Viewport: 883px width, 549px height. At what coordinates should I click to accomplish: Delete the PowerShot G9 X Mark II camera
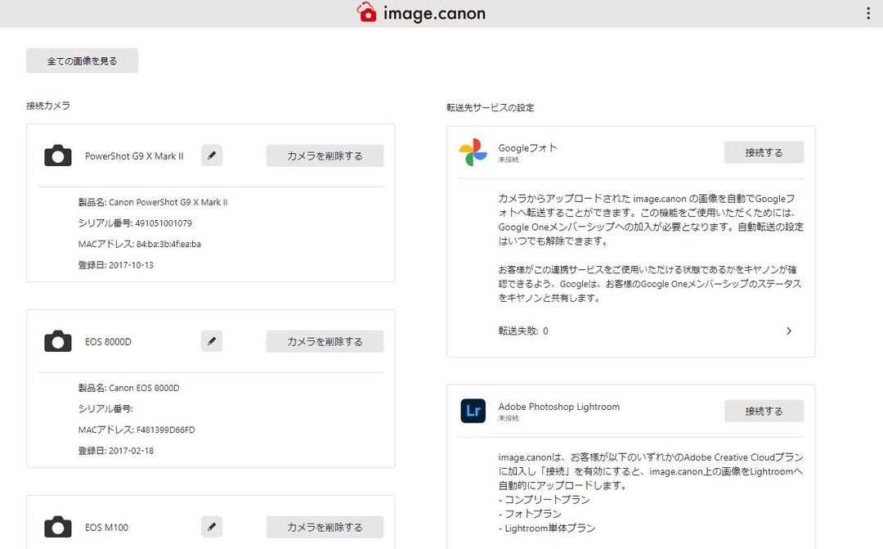tap(325, 155)
